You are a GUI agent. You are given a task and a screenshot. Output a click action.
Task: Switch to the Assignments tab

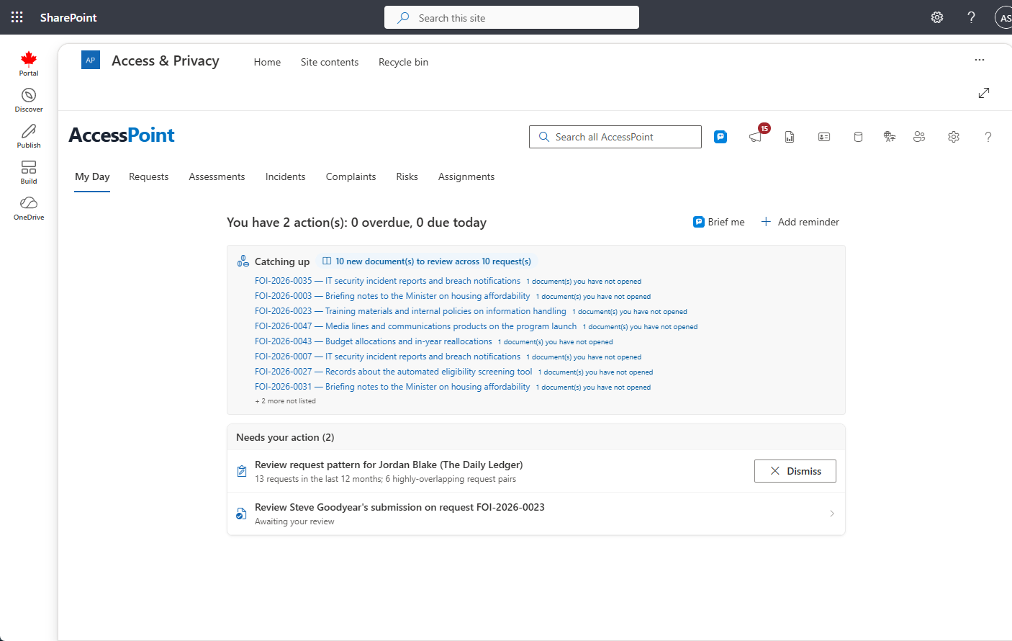[466, 176]
